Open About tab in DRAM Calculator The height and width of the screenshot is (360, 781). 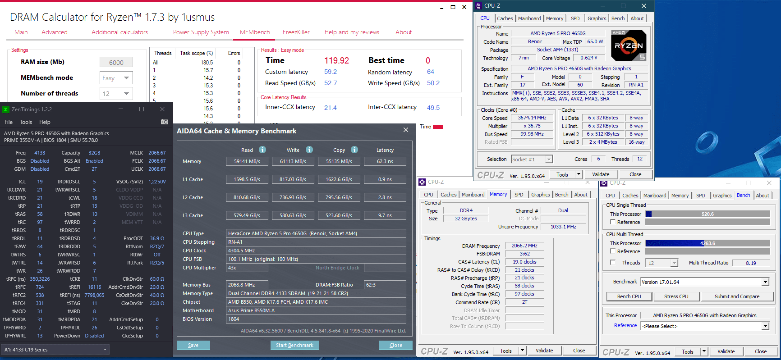tap(404, 32)
